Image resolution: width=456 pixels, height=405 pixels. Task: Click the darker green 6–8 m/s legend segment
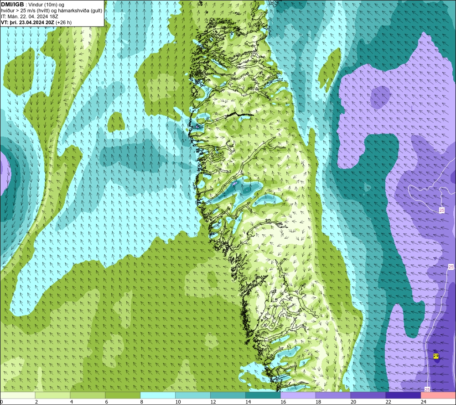coord(123,395)
